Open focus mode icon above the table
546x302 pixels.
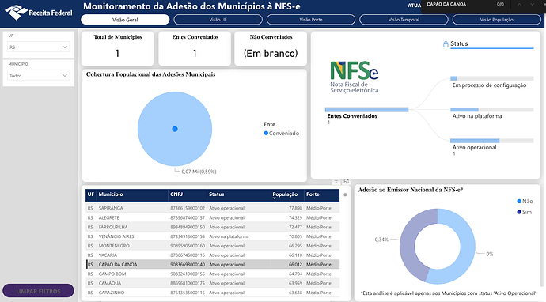pos(346,181)
